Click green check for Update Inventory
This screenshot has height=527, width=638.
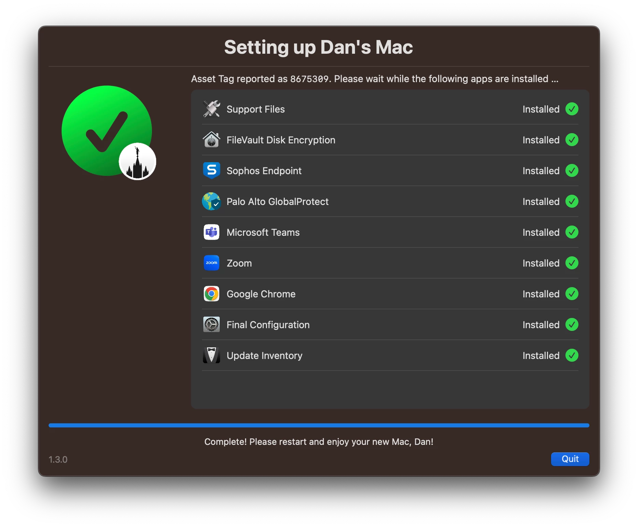pos(572,355)
